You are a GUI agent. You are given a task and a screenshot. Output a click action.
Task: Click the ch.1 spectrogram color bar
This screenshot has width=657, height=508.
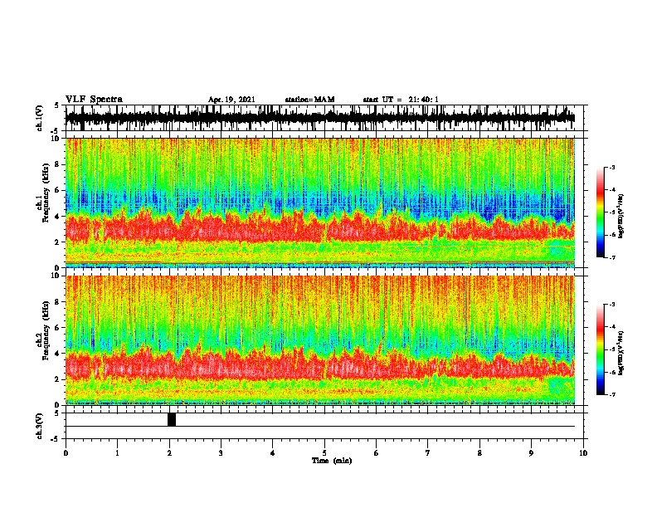coord(600,212)
